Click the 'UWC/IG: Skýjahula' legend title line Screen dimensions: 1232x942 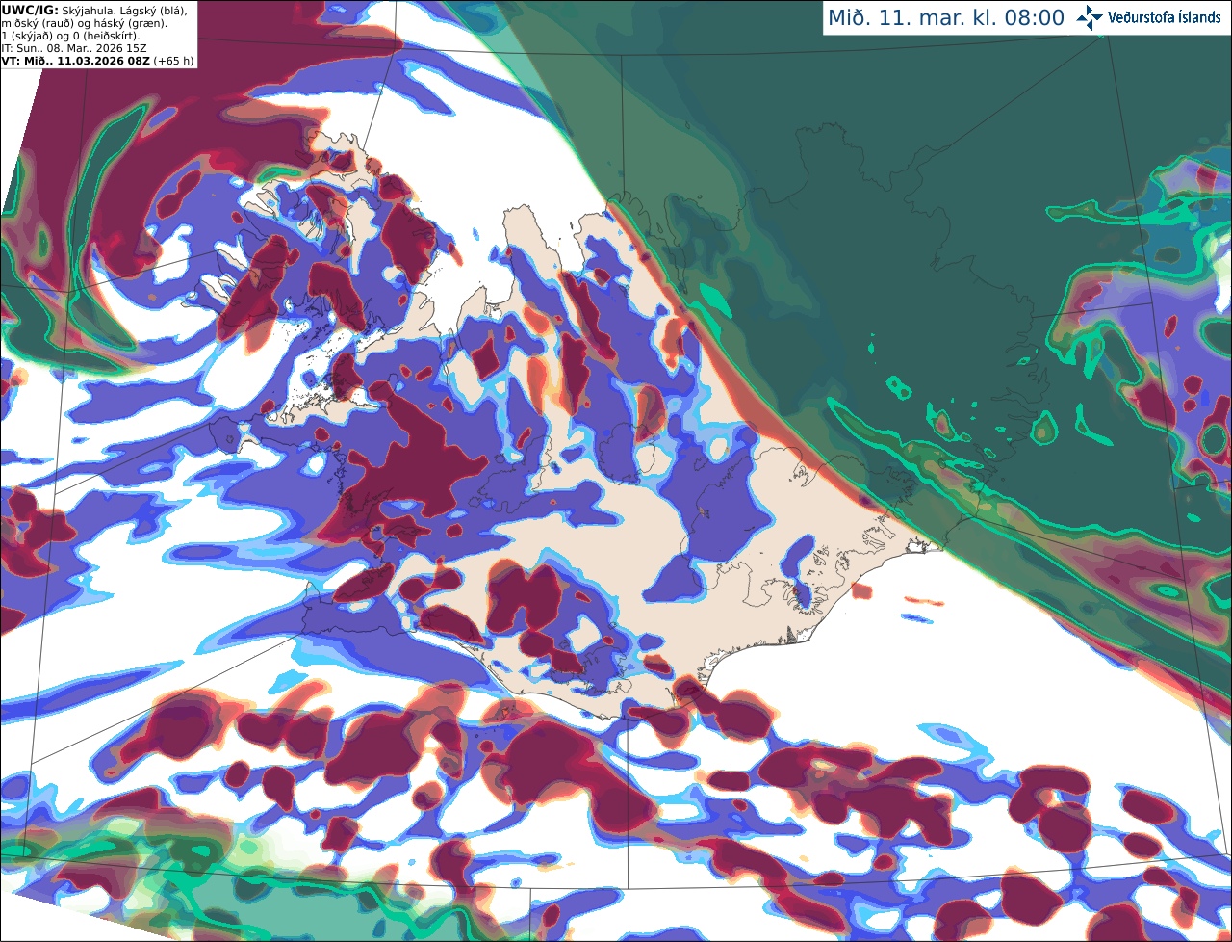pyautogui.click(x=94, y=10)
